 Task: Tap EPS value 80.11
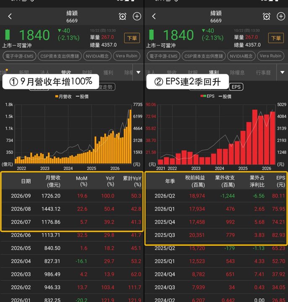point(278,196)
